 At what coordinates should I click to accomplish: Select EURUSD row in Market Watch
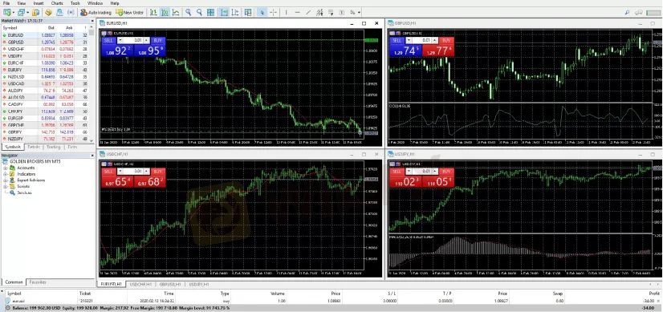[x=45, y=35]
